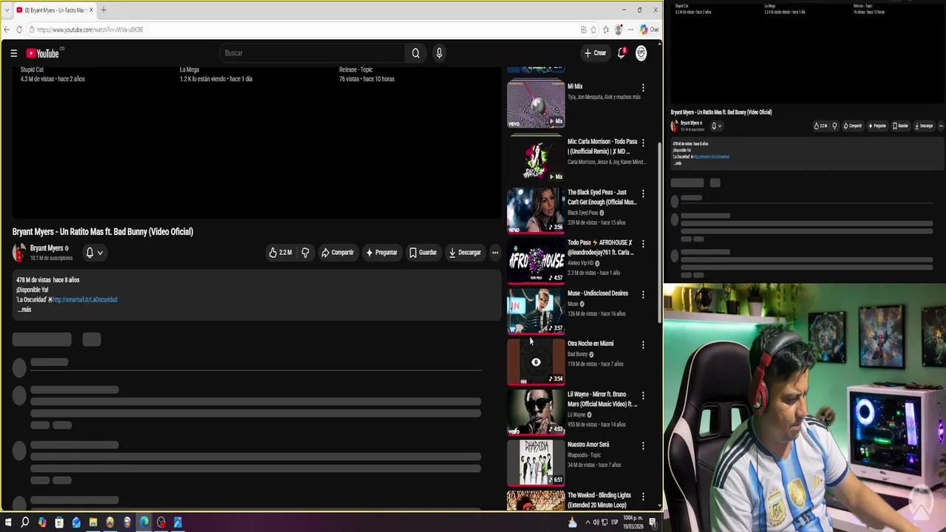
Task: Activate voice search microphone
Action: (439, 53)
